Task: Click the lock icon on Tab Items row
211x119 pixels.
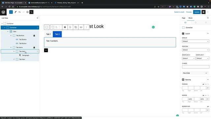Action: click(34, 47)
